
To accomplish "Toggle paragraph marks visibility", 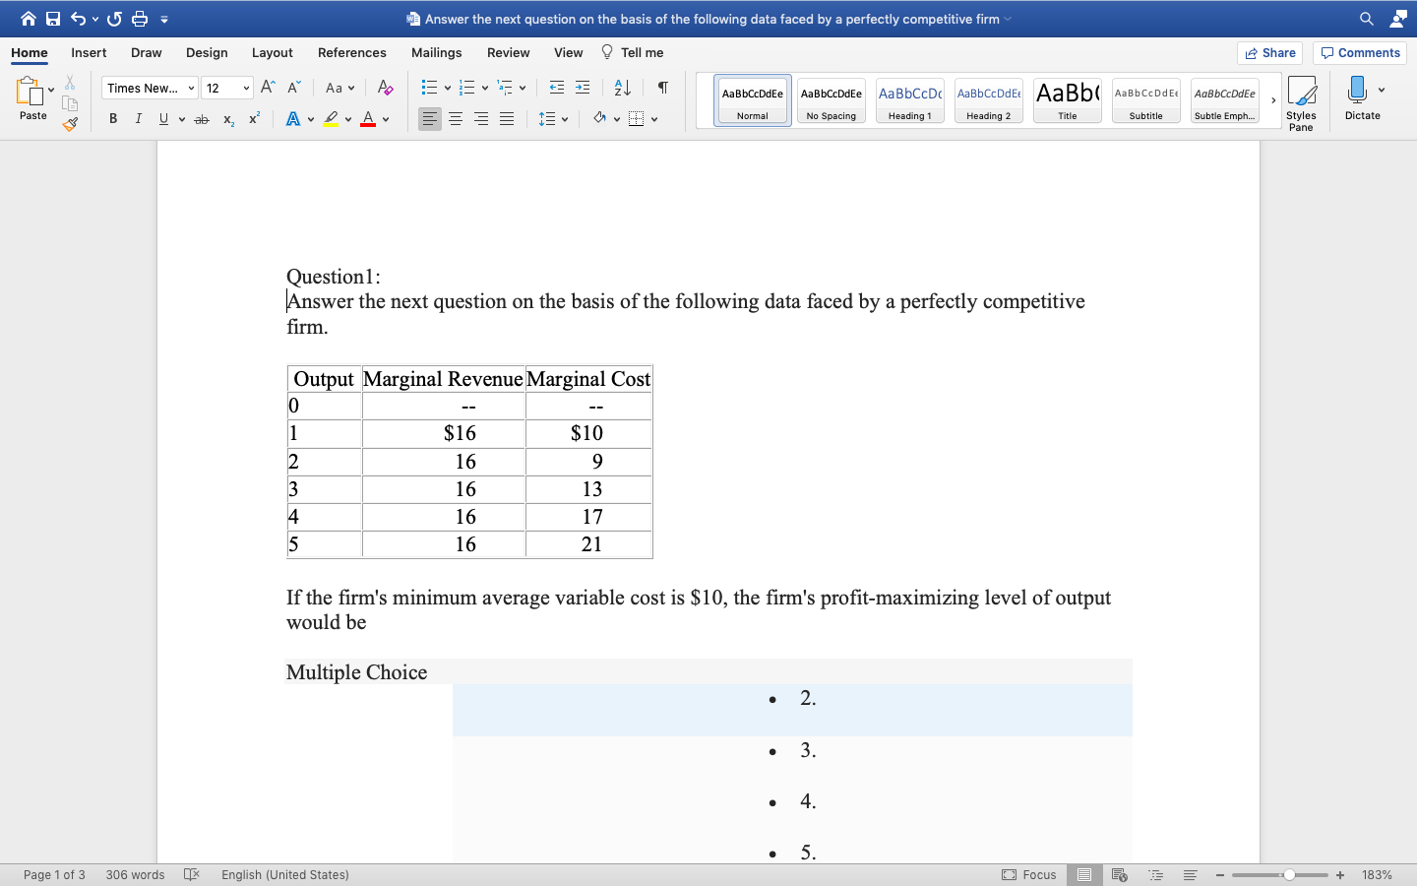I will pos(662,88).
